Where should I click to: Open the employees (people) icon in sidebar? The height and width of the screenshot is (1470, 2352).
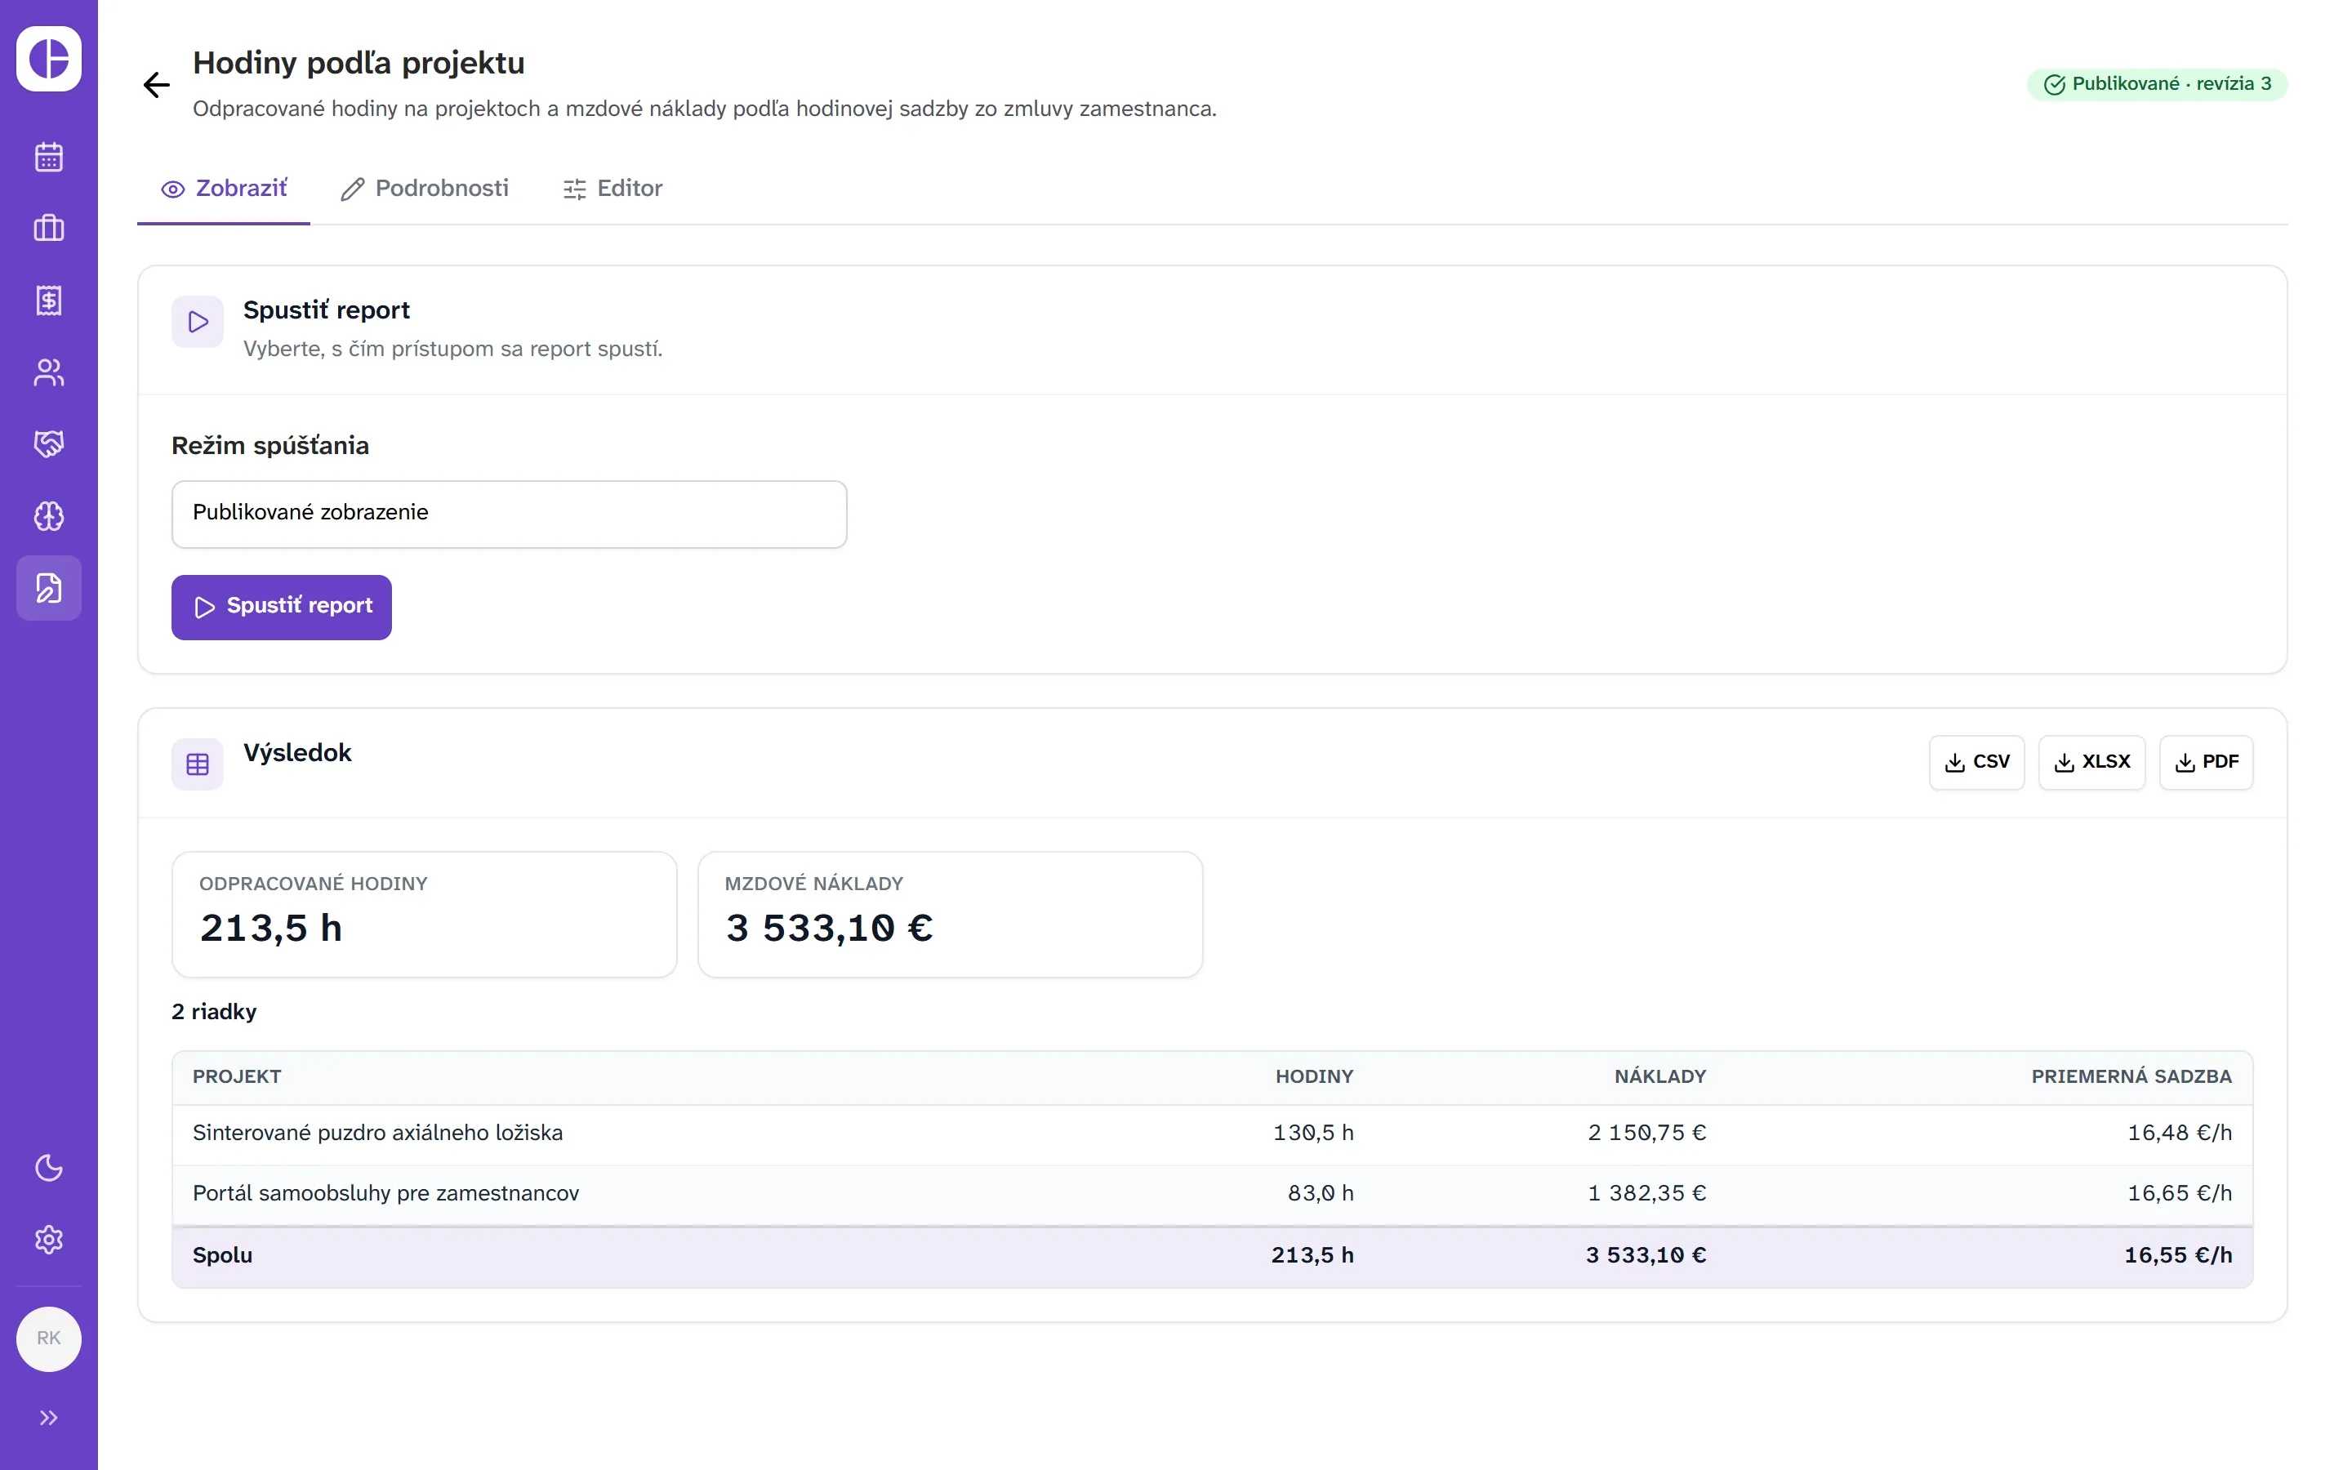click(49, 372)
